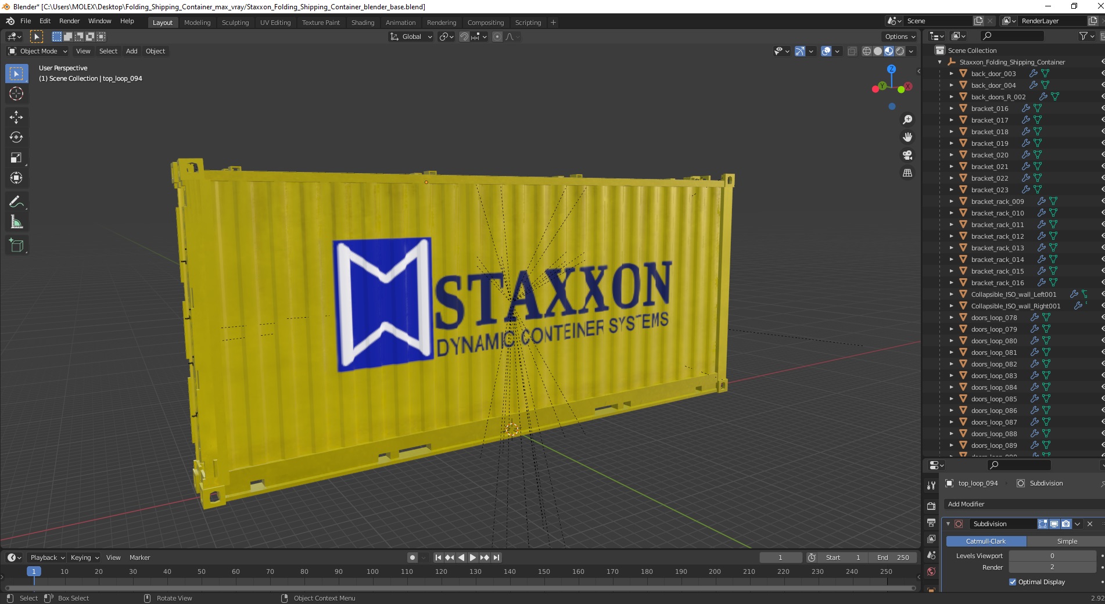
Task: Toggle auto keying record button
Action: tap(412, 558)
